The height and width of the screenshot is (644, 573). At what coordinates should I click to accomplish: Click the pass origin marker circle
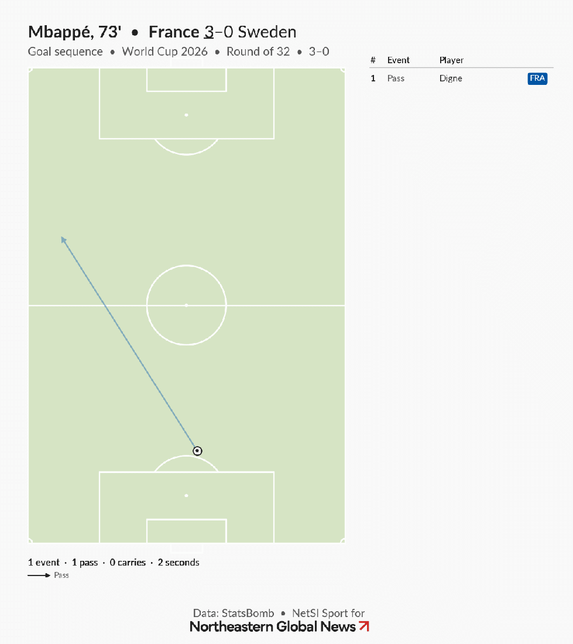point(197,451)
